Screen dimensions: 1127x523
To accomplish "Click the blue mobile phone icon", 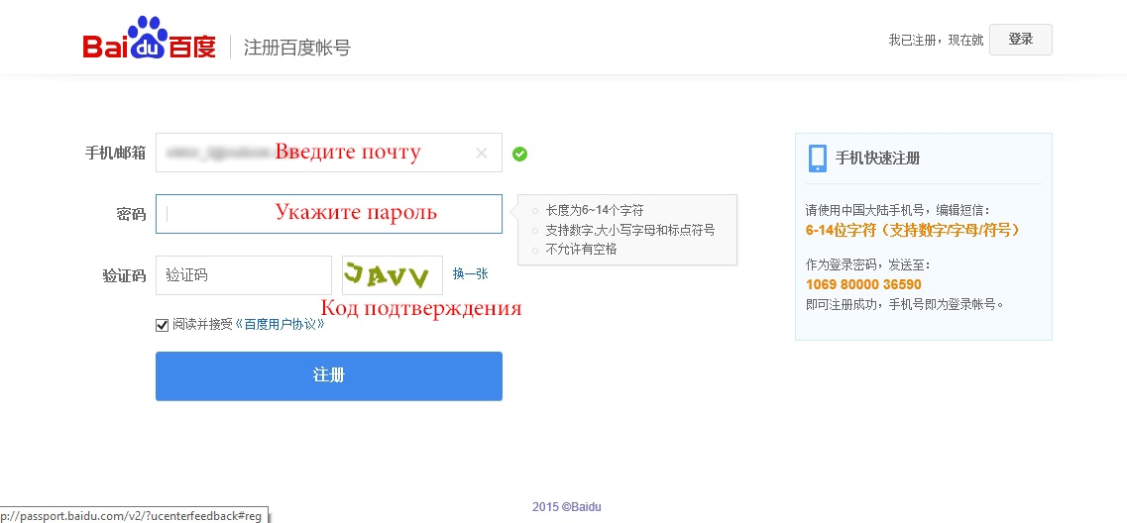I will coord(817,158).
